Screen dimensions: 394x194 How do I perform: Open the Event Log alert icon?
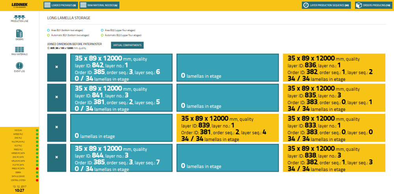19,67
